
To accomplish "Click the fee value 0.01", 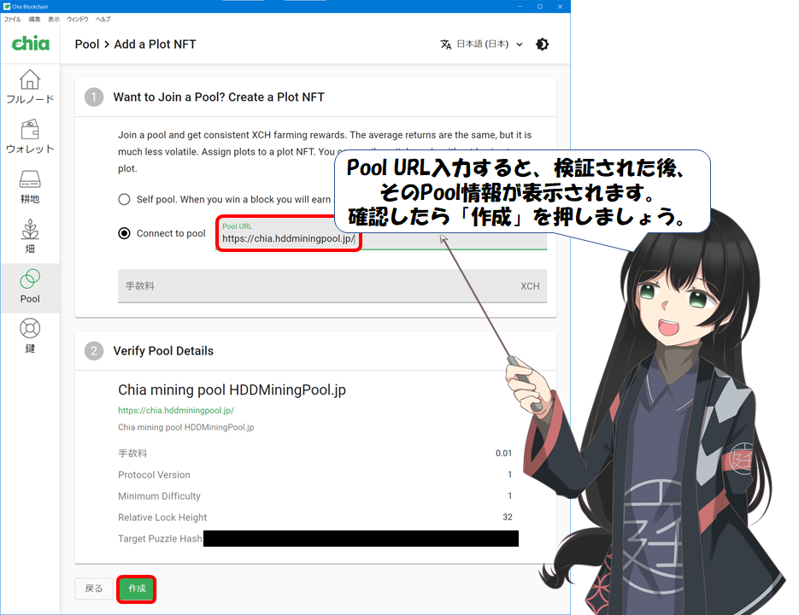I will click(x=503, y=454).
